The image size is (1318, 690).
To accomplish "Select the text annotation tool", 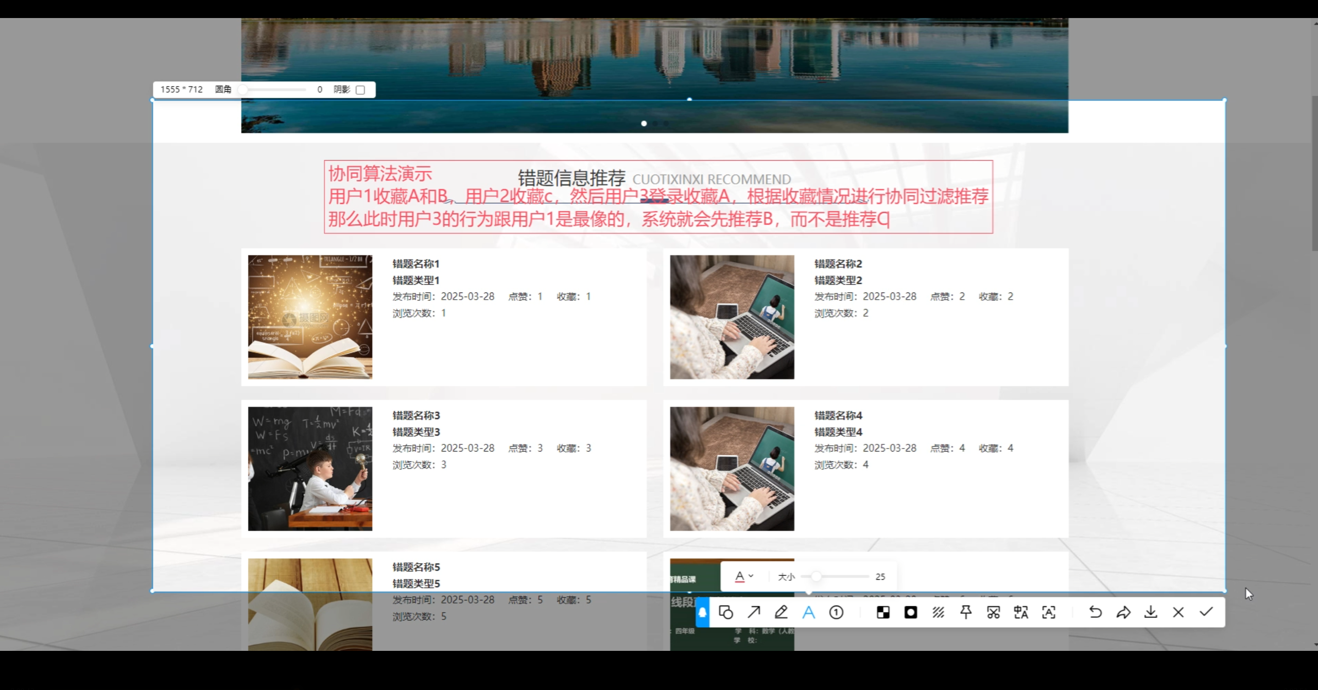I will (x=809, y=612).
